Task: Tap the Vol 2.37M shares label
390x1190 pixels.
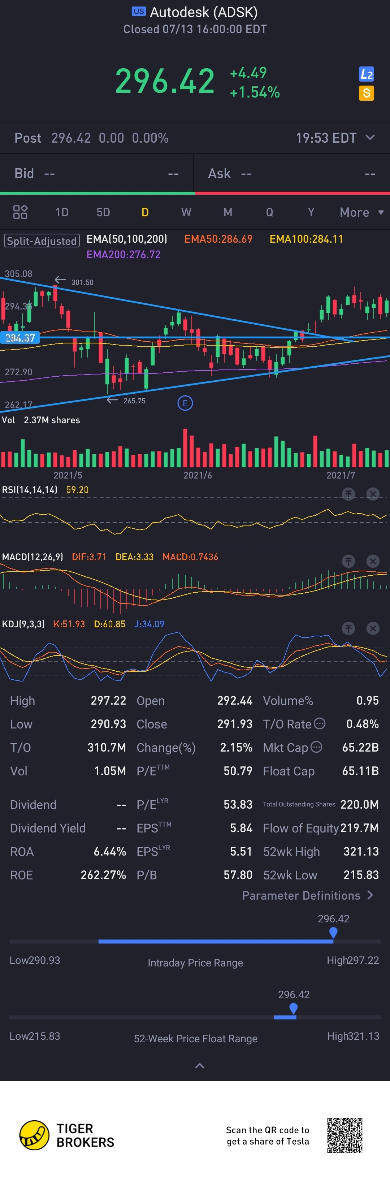Action: pyautogui.click(x=41, y=420)
